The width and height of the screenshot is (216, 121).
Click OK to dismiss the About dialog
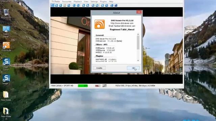click(x=133, y=68)
